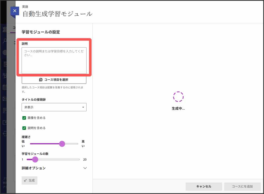The width and height of the screenshot is (264, 194).
Task: Click the コース項目を選択 button
Action: click(x=54, y=80)
